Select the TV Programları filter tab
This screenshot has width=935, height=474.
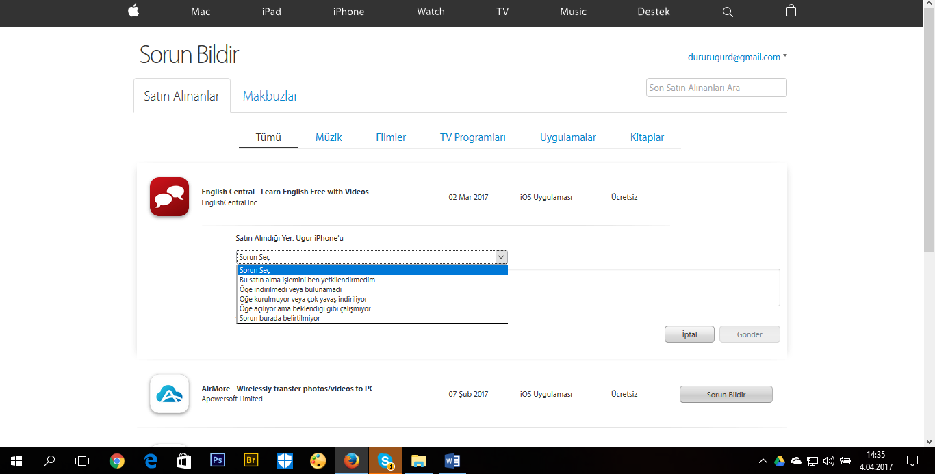tap(473, 137)
